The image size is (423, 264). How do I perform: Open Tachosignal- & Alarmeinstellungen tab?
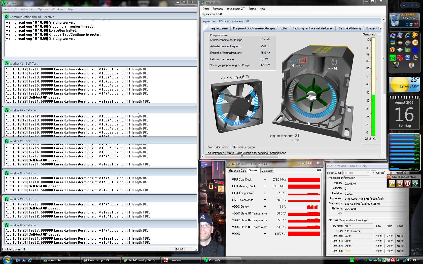(313, 28)
